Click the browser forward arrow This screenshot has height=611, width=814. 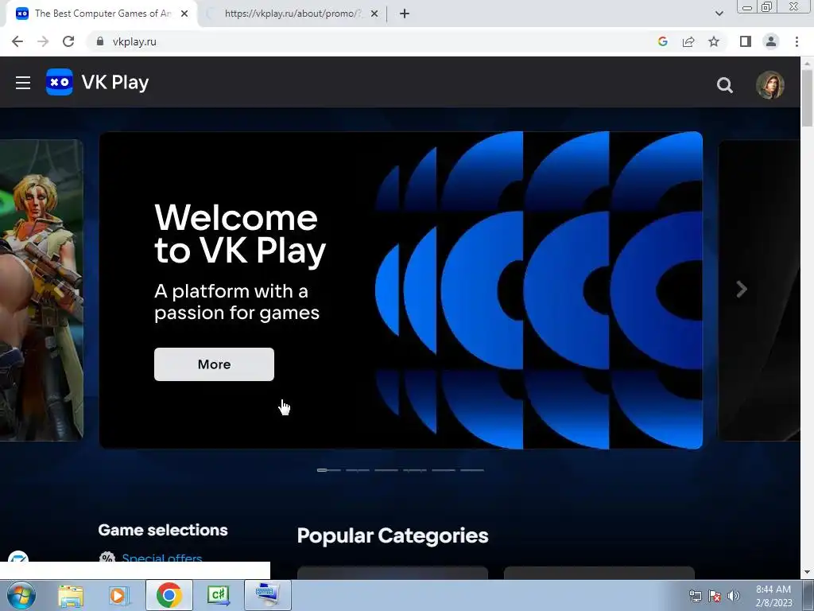(43, 41)
